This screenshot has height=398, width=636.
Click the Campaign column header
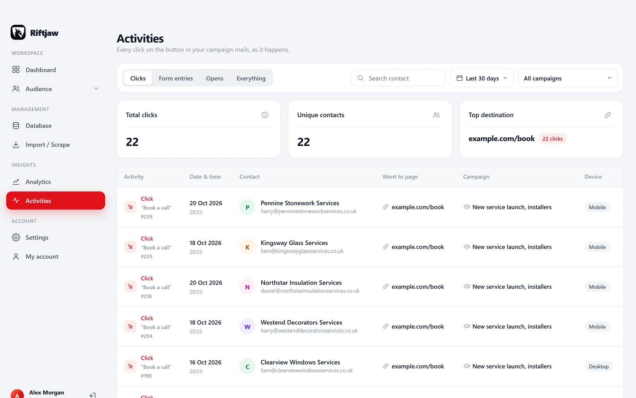point(476,177)
